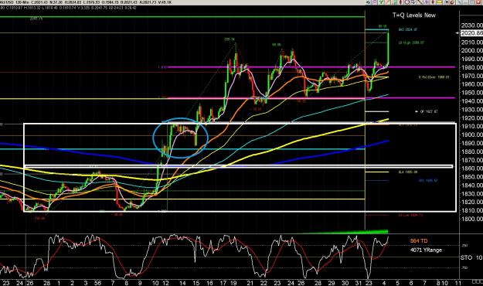Click the 2000.00 price axis label

pos(472,50)
